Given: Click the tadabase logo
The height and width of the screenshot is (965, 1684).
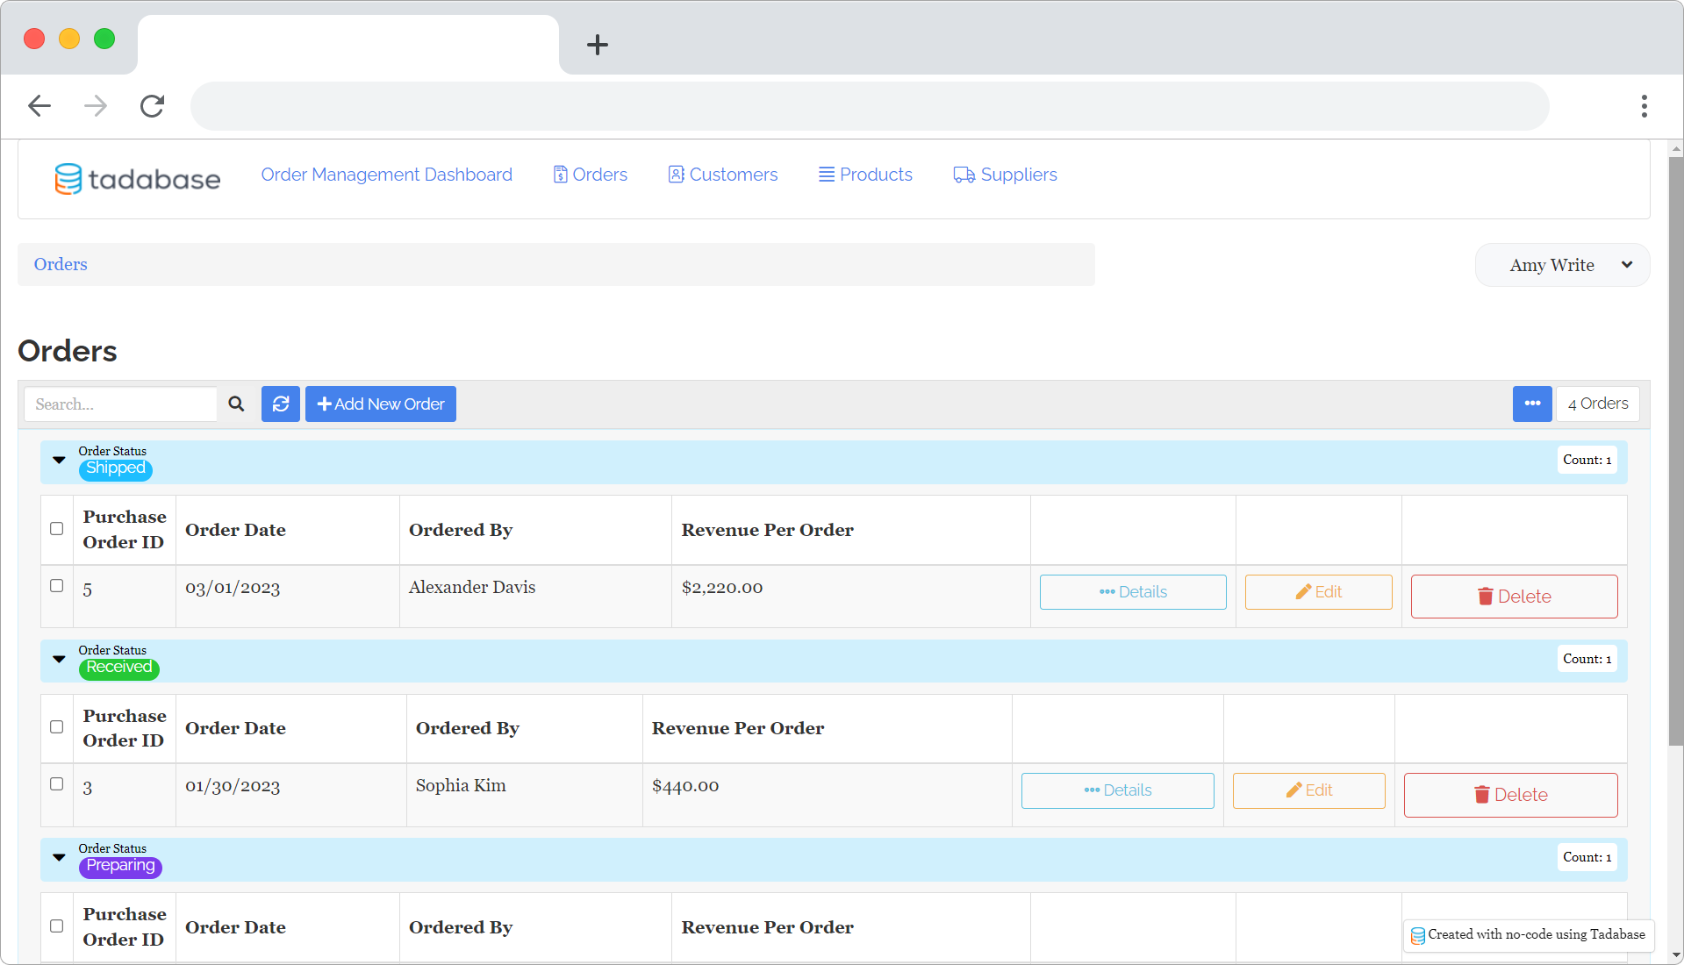Looking at the screenshot, I should coord(138,179).
